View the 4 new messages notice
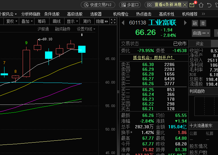The image size is (218, 155). [x=168, y=5]
